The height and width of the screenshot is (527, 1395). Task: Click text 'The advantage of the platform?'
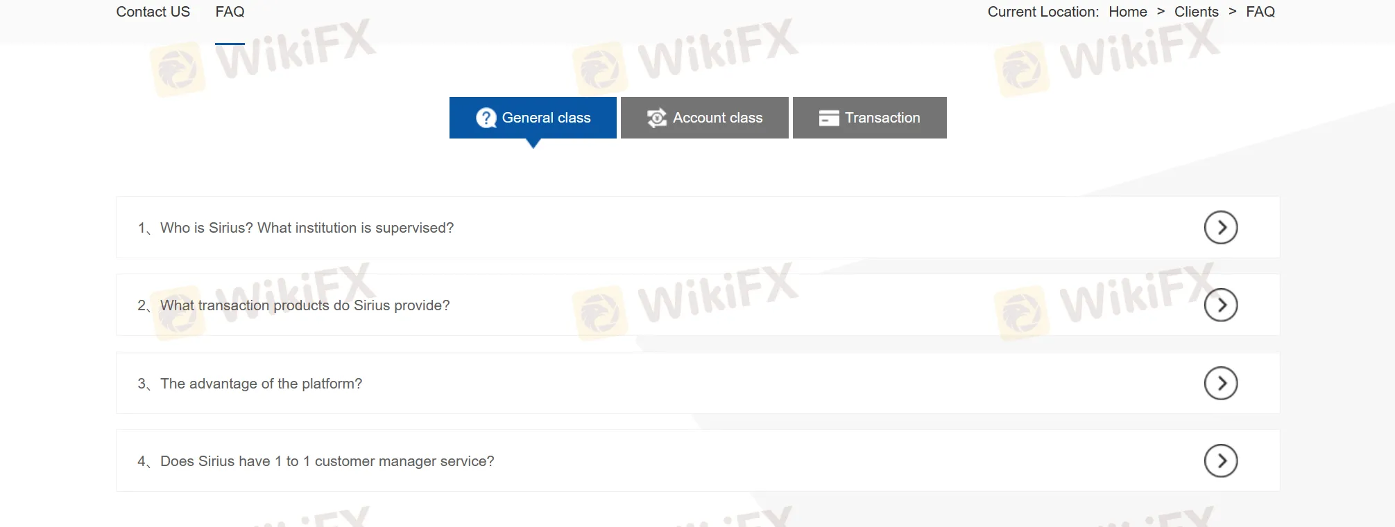(261, 384)
